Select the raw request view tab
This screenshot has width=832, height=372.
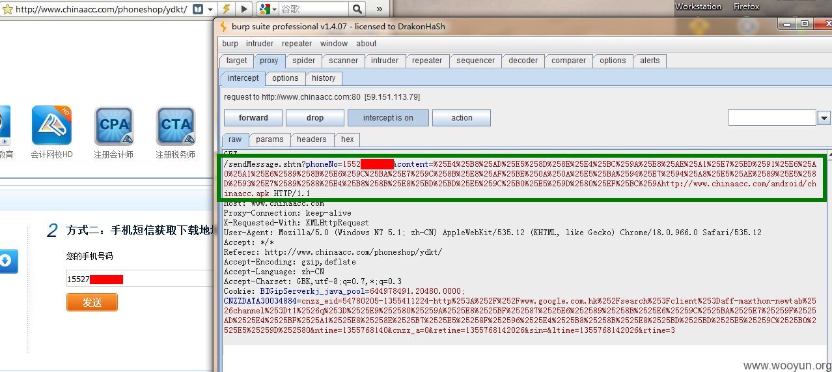235,139
